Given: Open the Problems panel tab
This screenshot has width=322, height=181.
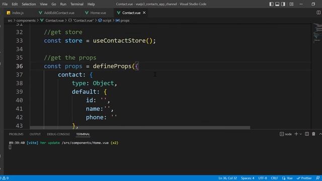Looking at the screenshot, I should pos(16,134).
